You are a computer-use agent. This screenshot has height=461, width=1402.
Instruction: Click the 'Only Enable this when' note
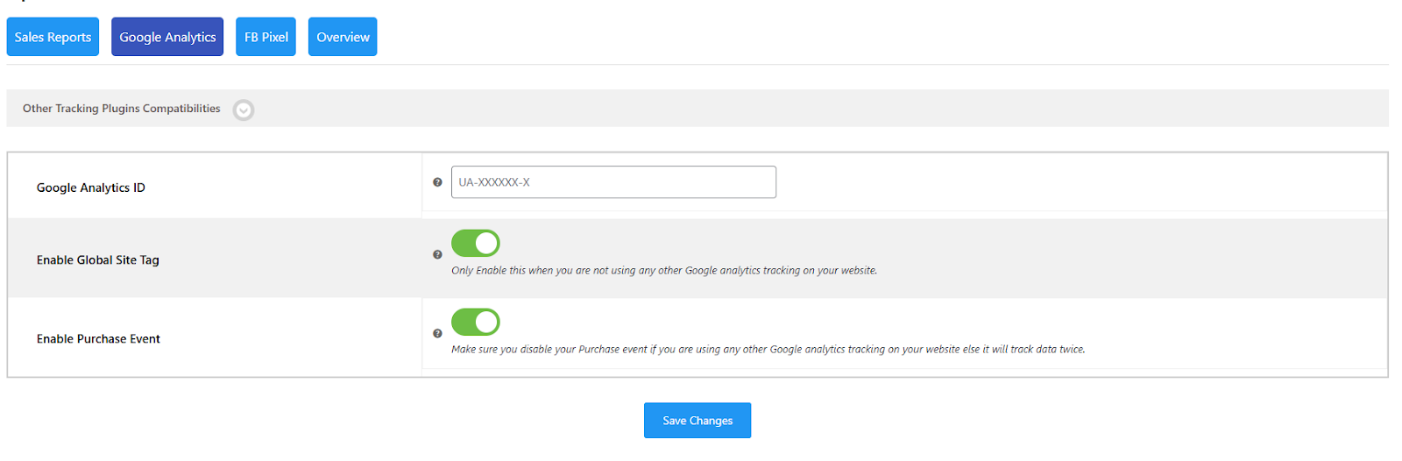click(664, 271)
